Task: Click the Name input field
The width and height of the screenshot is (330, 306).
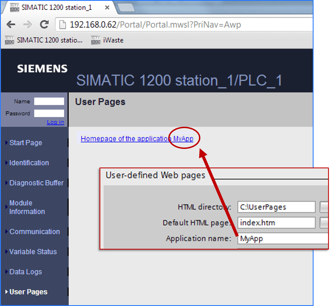Action: [x=49, y=101]
